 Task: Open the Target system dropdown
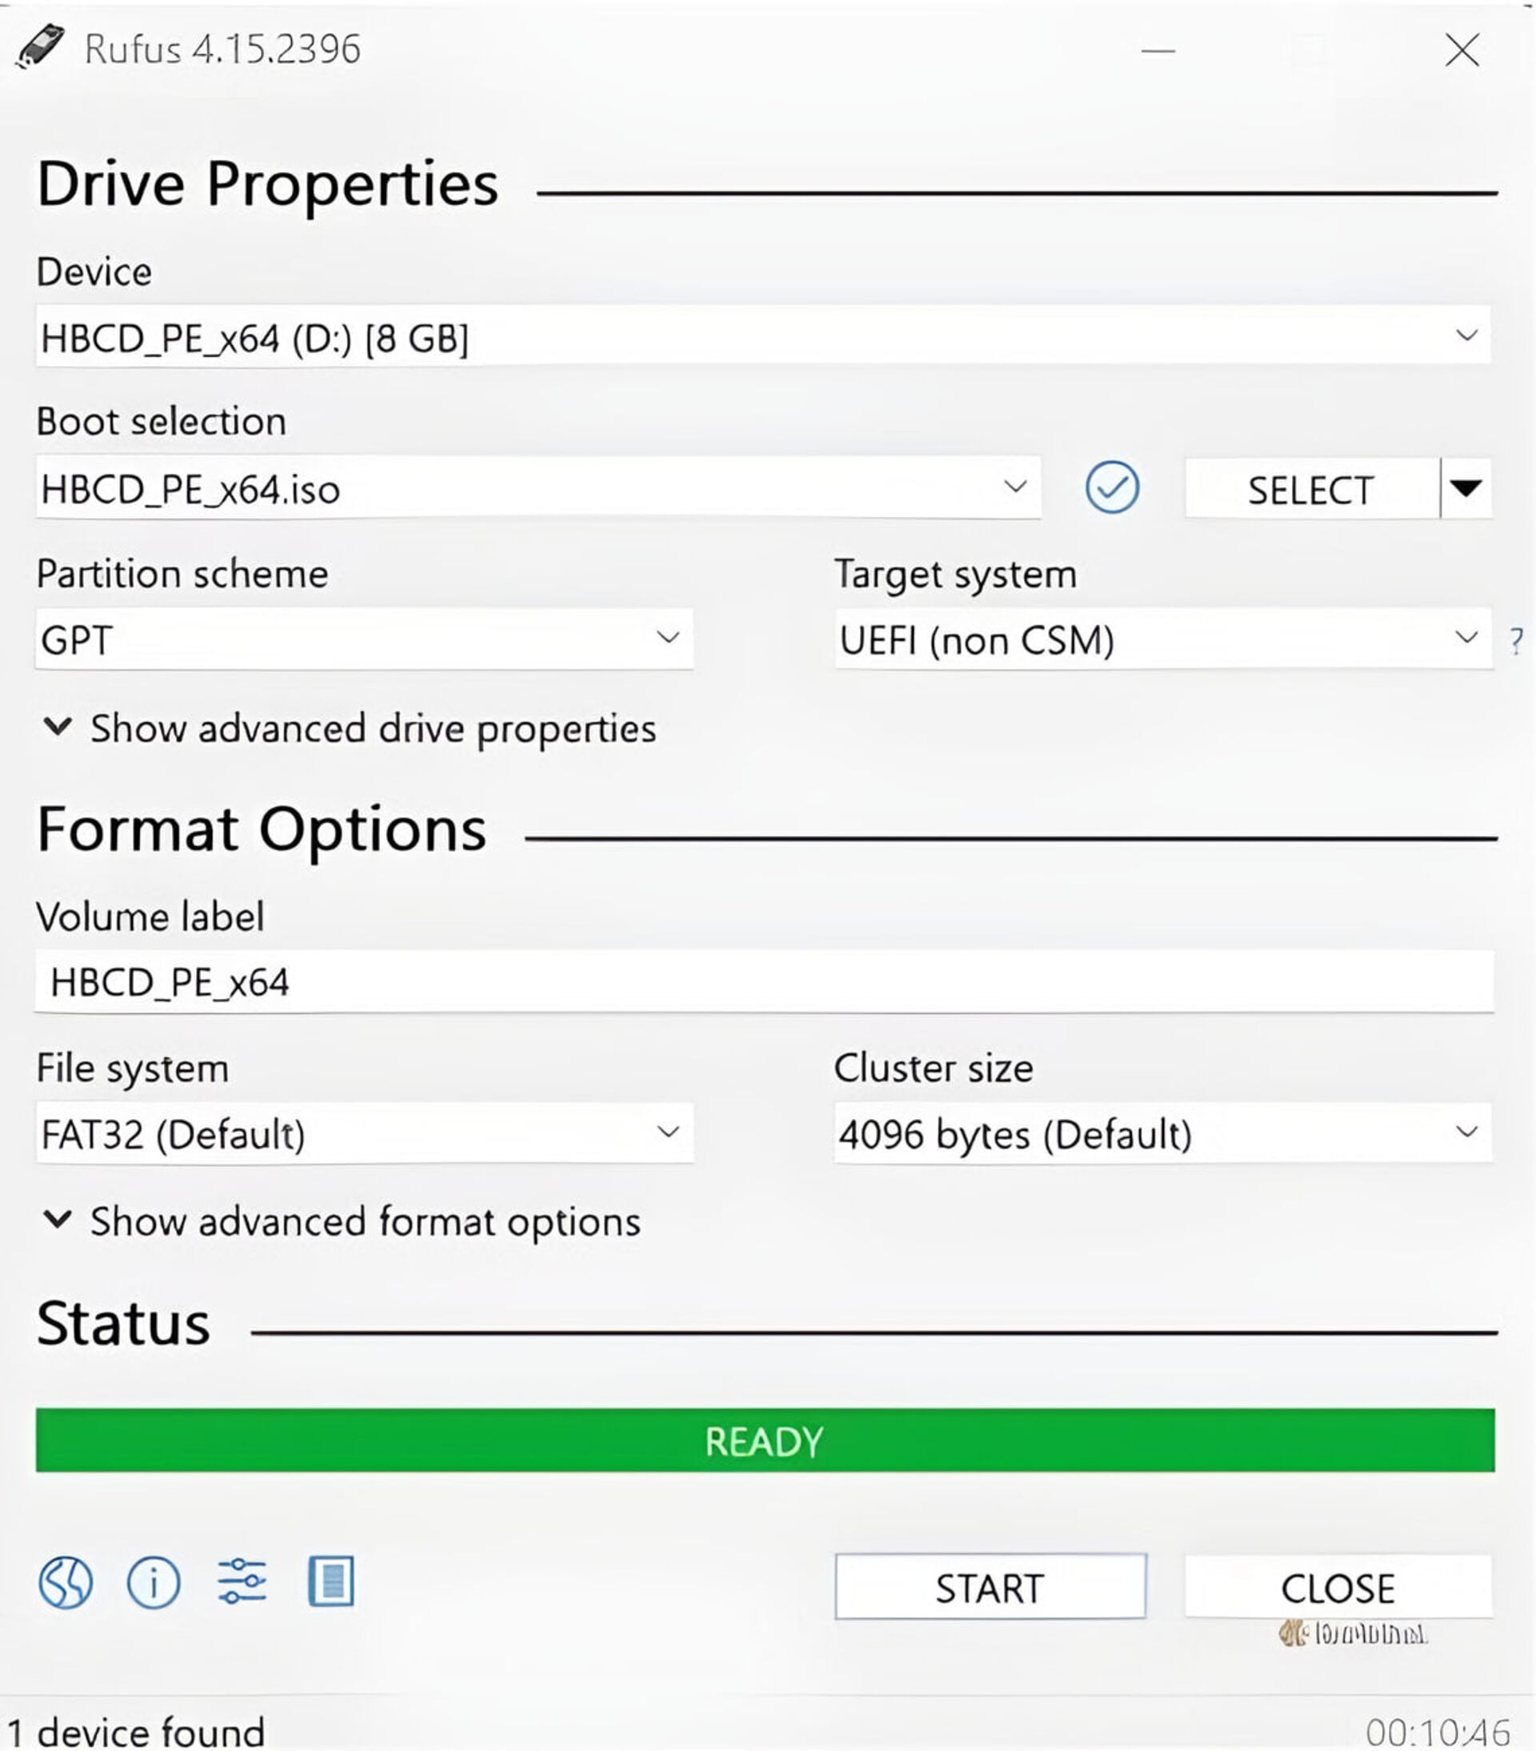1163,639
